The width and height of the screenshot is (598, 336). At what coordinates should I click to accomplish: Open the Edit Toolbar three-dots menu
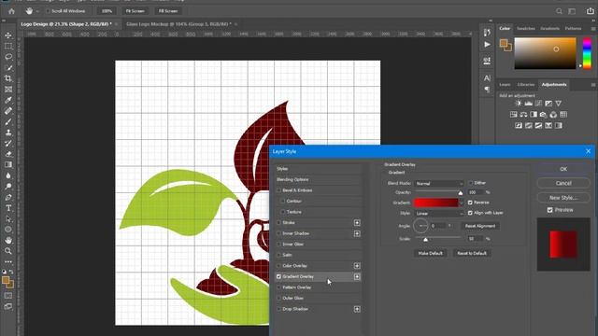[x=8, y=261]
